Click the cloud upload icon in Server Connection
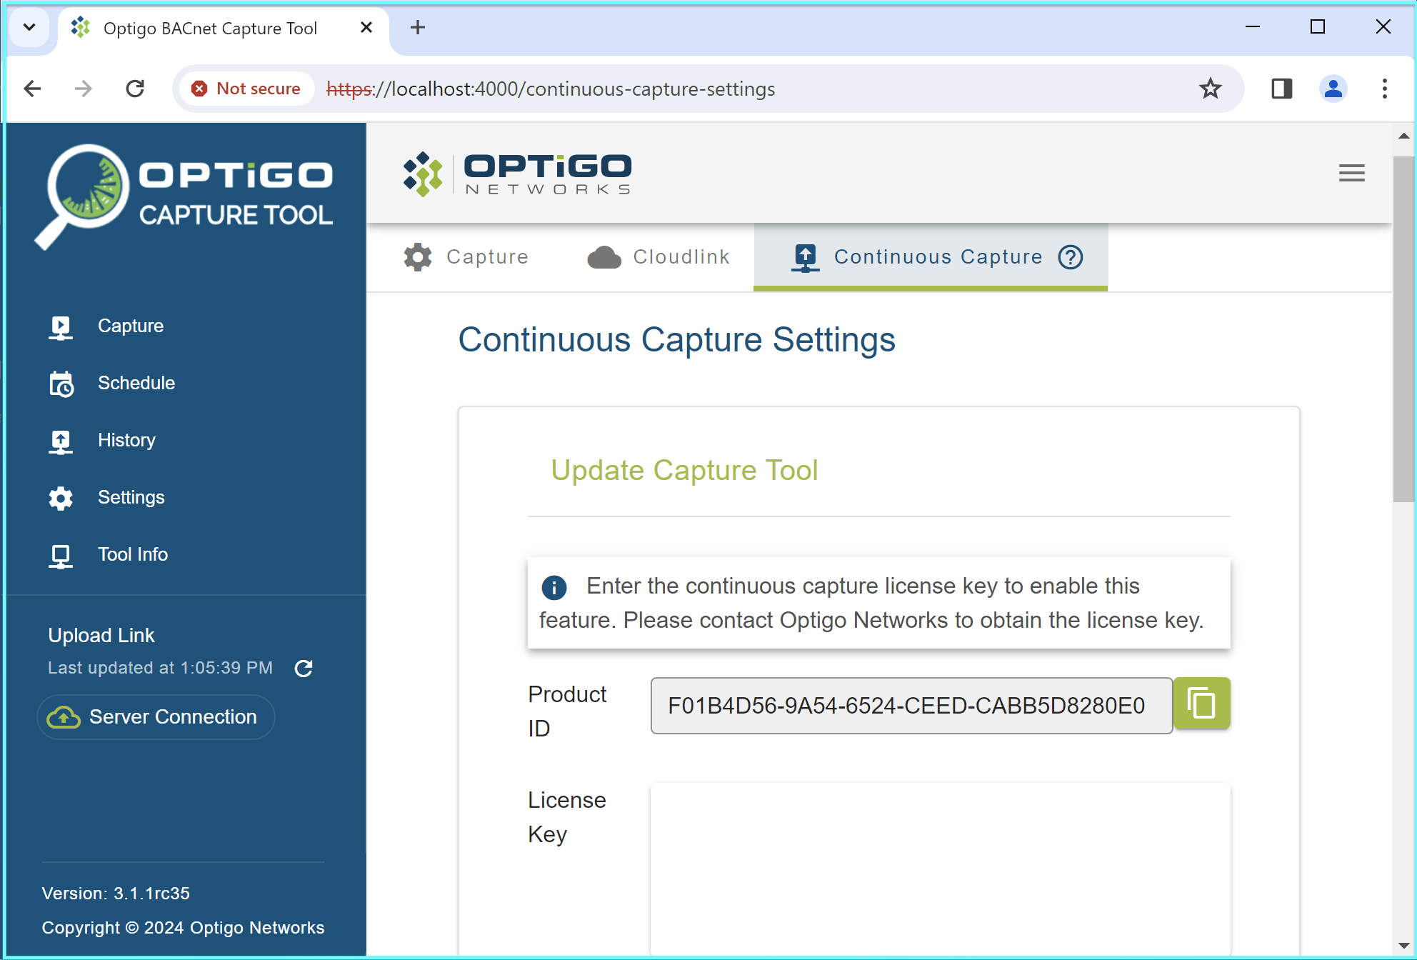Image resolution: width=1417 pixels, height=960 pixels. 64,717
